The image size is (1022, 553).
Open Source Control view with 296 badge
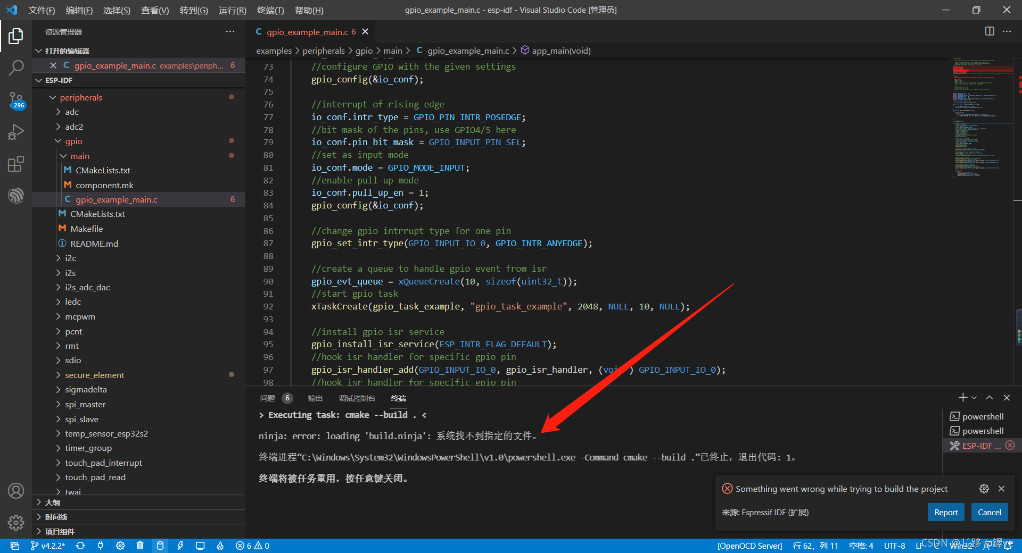click(16, 100)
